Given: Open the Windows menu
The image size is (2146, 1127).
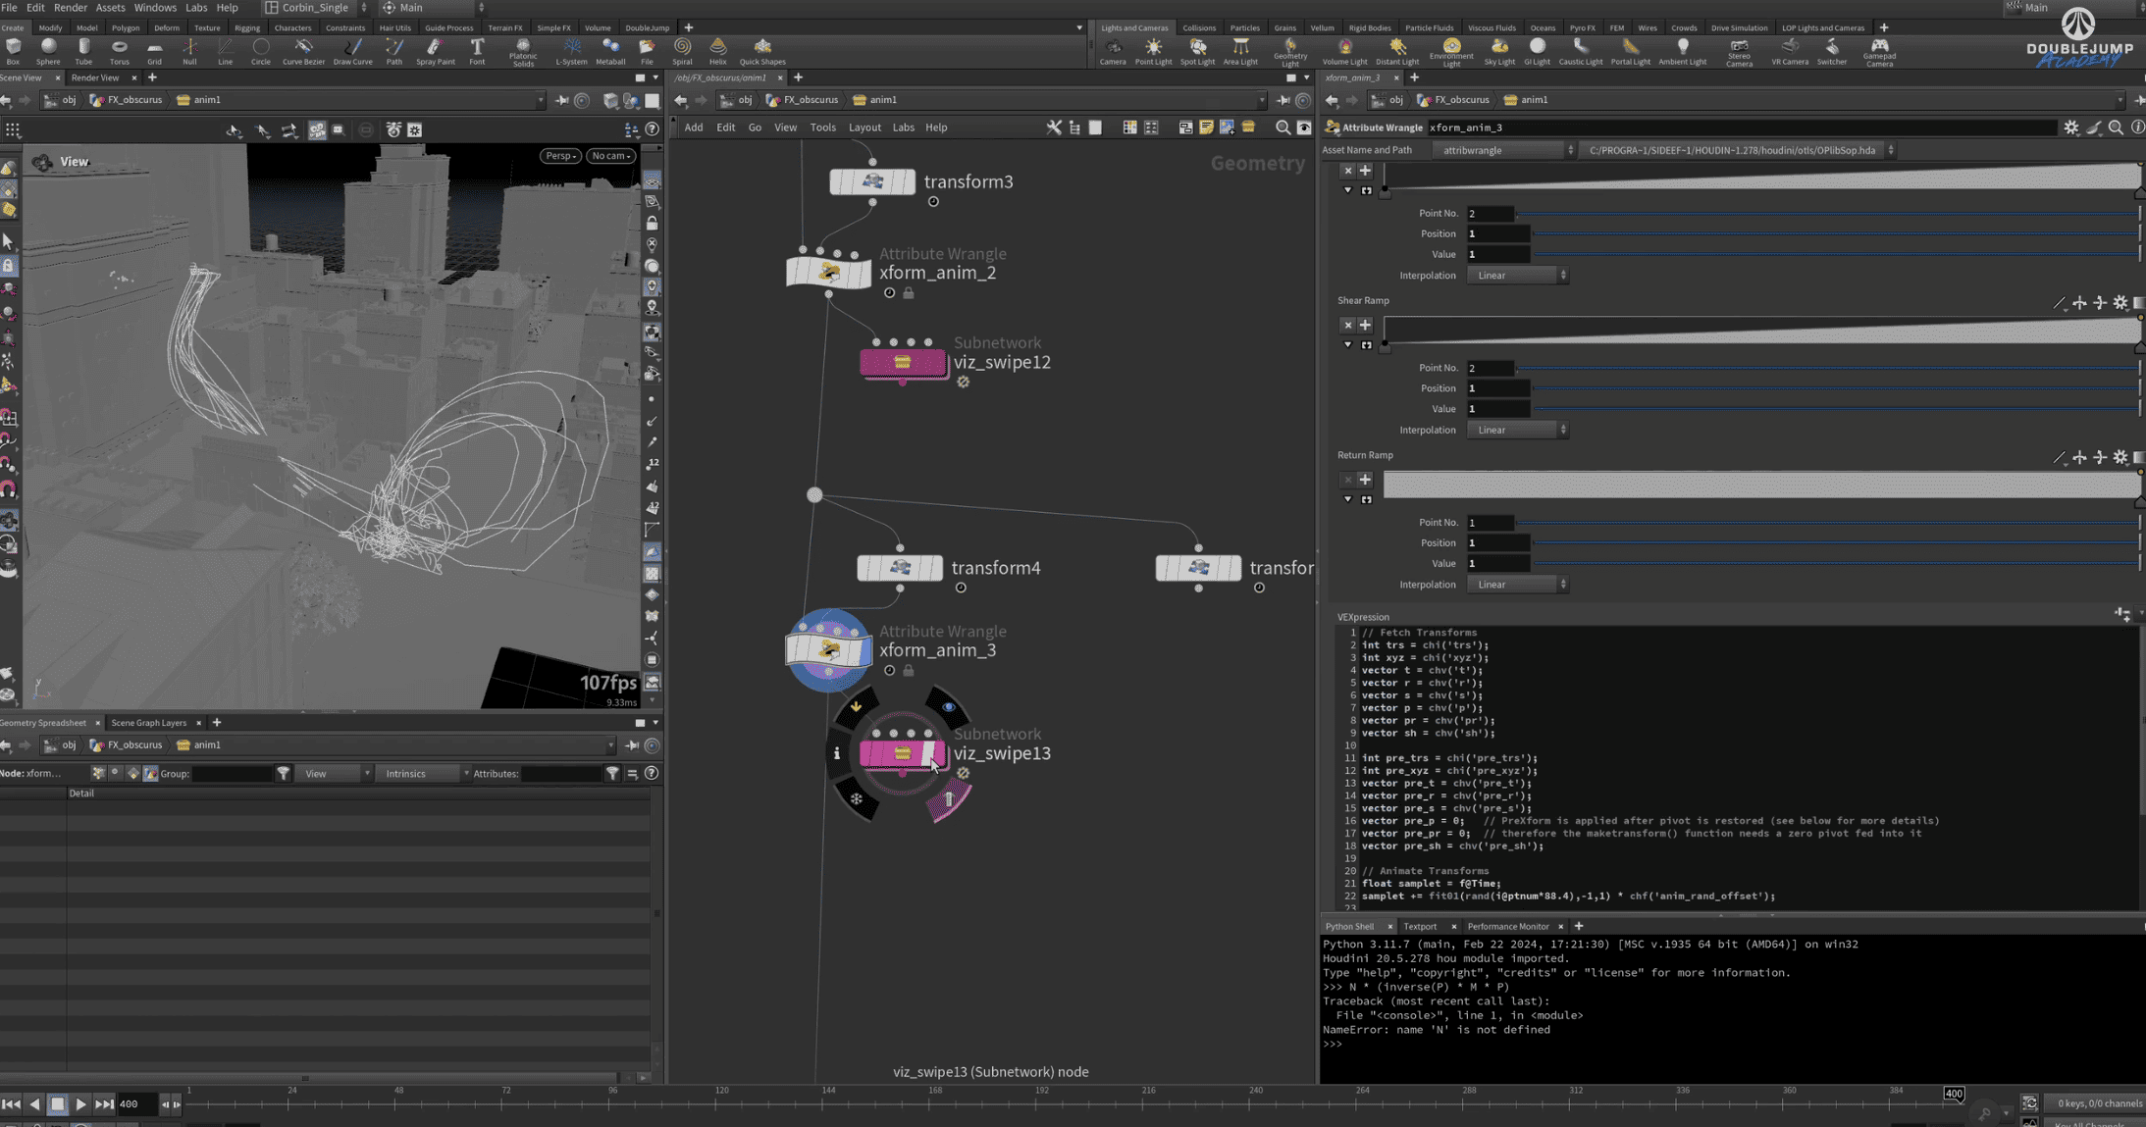Looking at the screenshot, I should [155, 8].
